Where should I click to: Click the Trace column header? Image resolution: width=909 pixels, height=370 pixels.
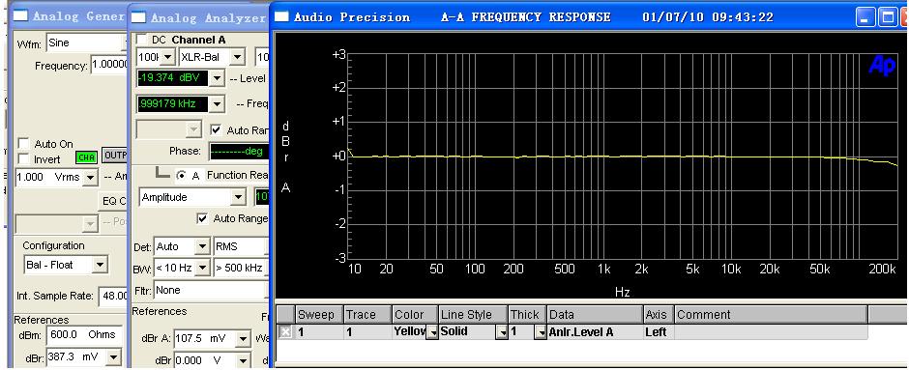pyautogui.click(x=367, y=314)
